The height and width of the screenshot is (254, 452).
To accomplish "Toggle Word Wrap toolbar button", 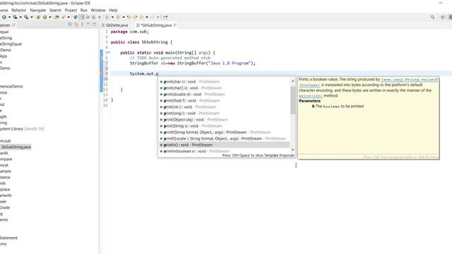I will pyautogui.click(x=88, y=17).
